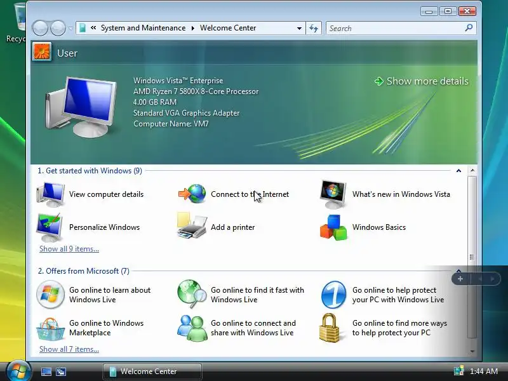Image resolution: width=508 pixels, height=381 pixels.
Task: Click the connect and share people icon
Action: pos(192,328)
